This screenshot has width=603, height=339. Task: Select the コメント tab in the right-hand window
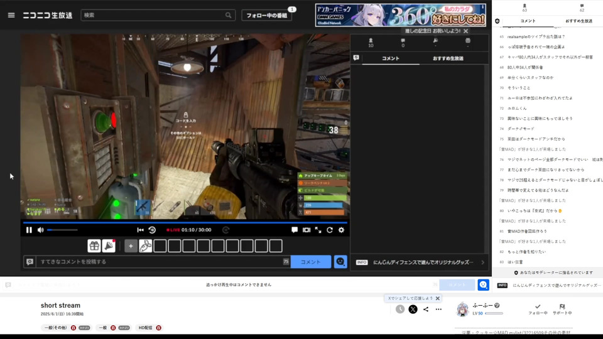(528, 21)
